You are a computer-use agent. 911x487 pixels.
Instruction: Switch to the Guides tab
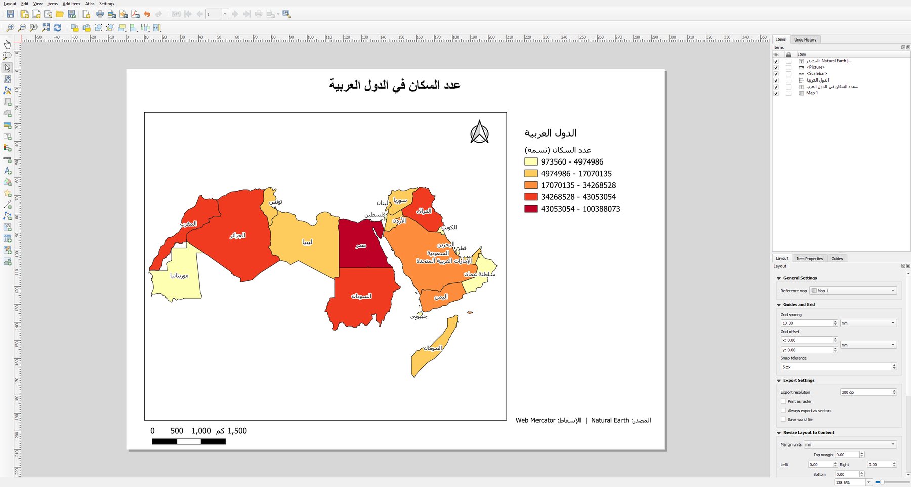837,259
